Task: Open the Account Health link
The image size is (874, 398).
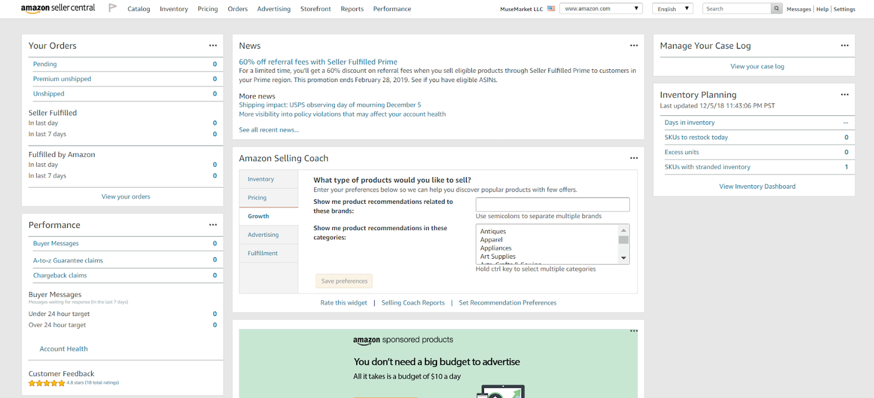Action: pyautogui.click(x=64, y=348)
